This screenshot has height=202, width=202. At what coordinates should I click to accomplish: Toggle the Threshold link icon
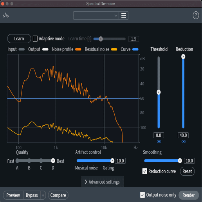click(x=159, y=142)
